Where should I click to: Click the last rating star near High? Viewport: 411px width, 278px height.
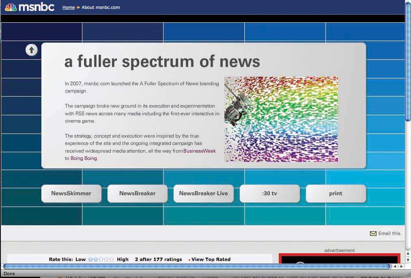pyautogui.click(x=112, y=259)
